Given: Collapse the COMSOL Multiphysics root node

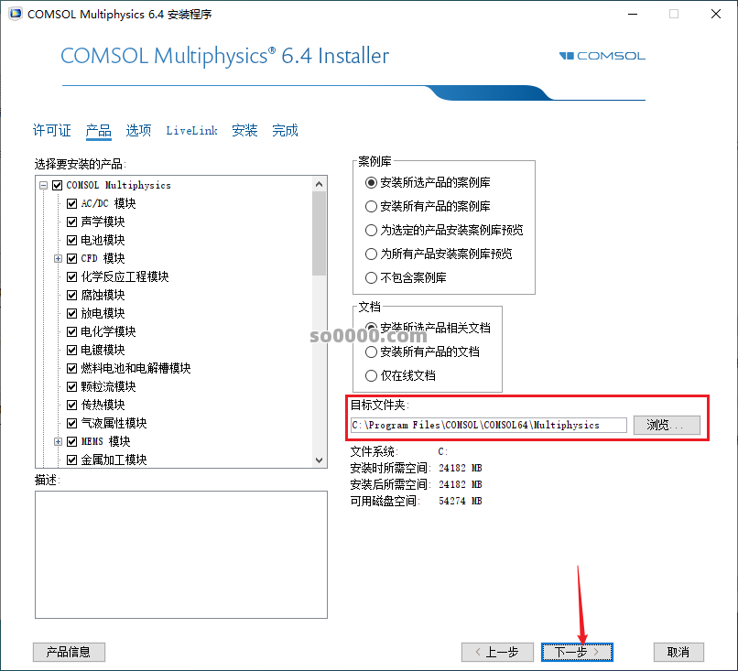Looking at the screenshot, I should [43, 185].
